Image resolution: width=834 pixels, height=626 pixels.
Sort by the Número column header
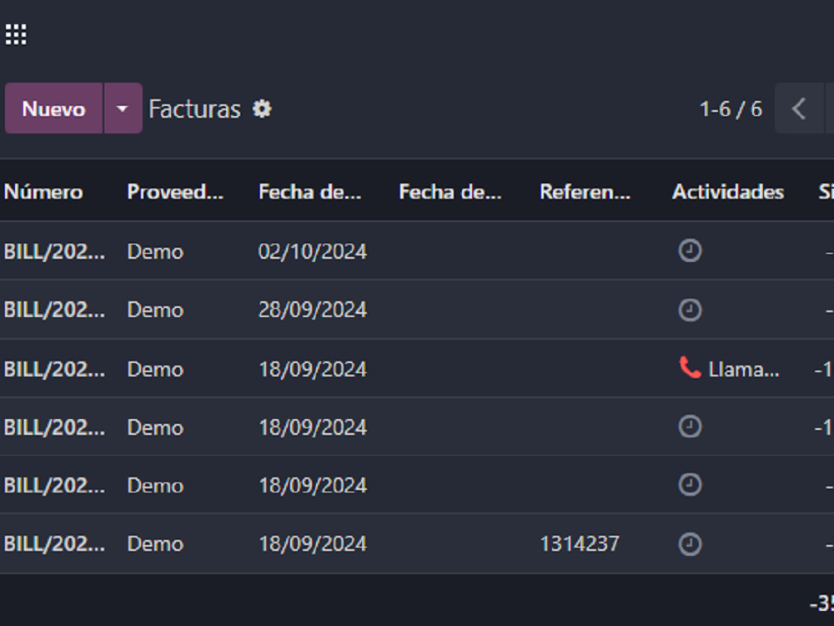(43, 192)
